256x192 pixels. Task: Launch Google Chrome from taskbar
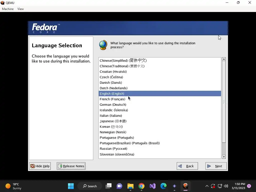141,186
